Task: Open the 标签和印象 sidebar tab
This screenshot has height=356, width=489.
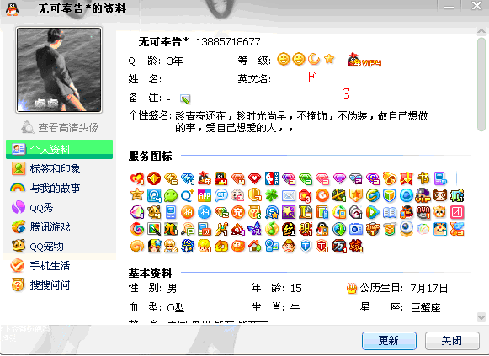Action: tap(59, 168)
